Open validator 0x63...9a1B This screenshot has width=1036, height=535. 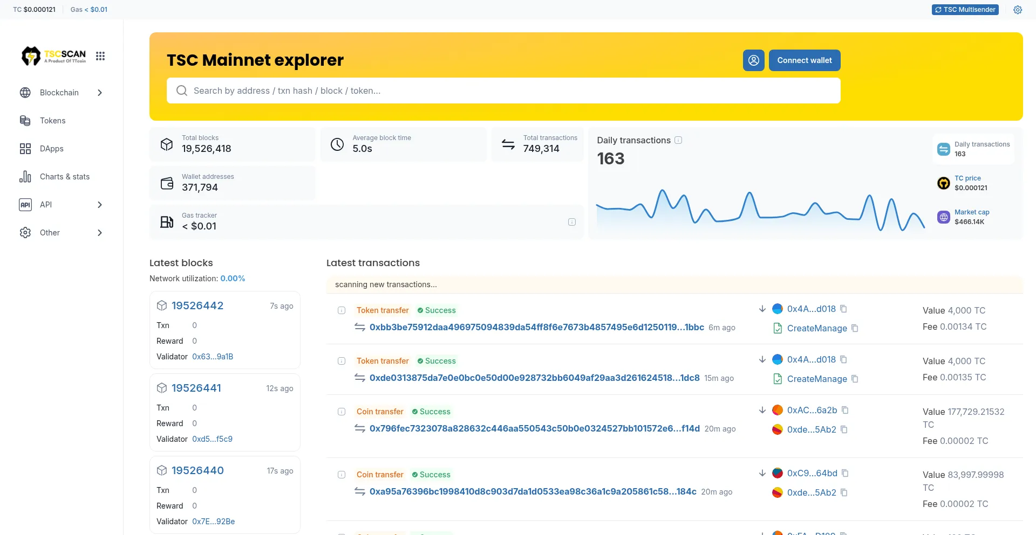click(x=213, y=357)
